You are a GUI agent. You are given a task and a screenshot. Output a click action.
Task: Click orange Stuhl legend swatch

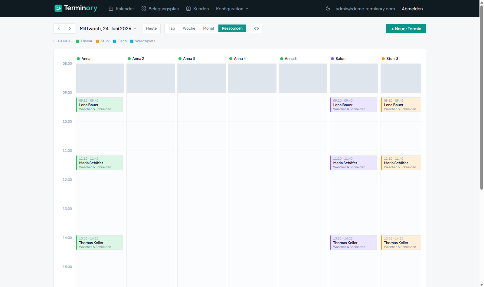tap(97, 41)
